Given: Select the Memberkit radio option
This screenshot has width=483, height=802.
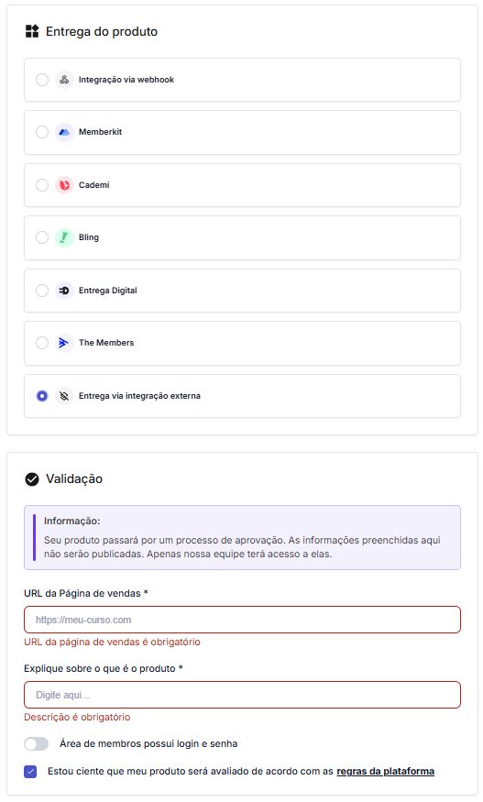Looking at the screenshot, I should coord(42,132).
